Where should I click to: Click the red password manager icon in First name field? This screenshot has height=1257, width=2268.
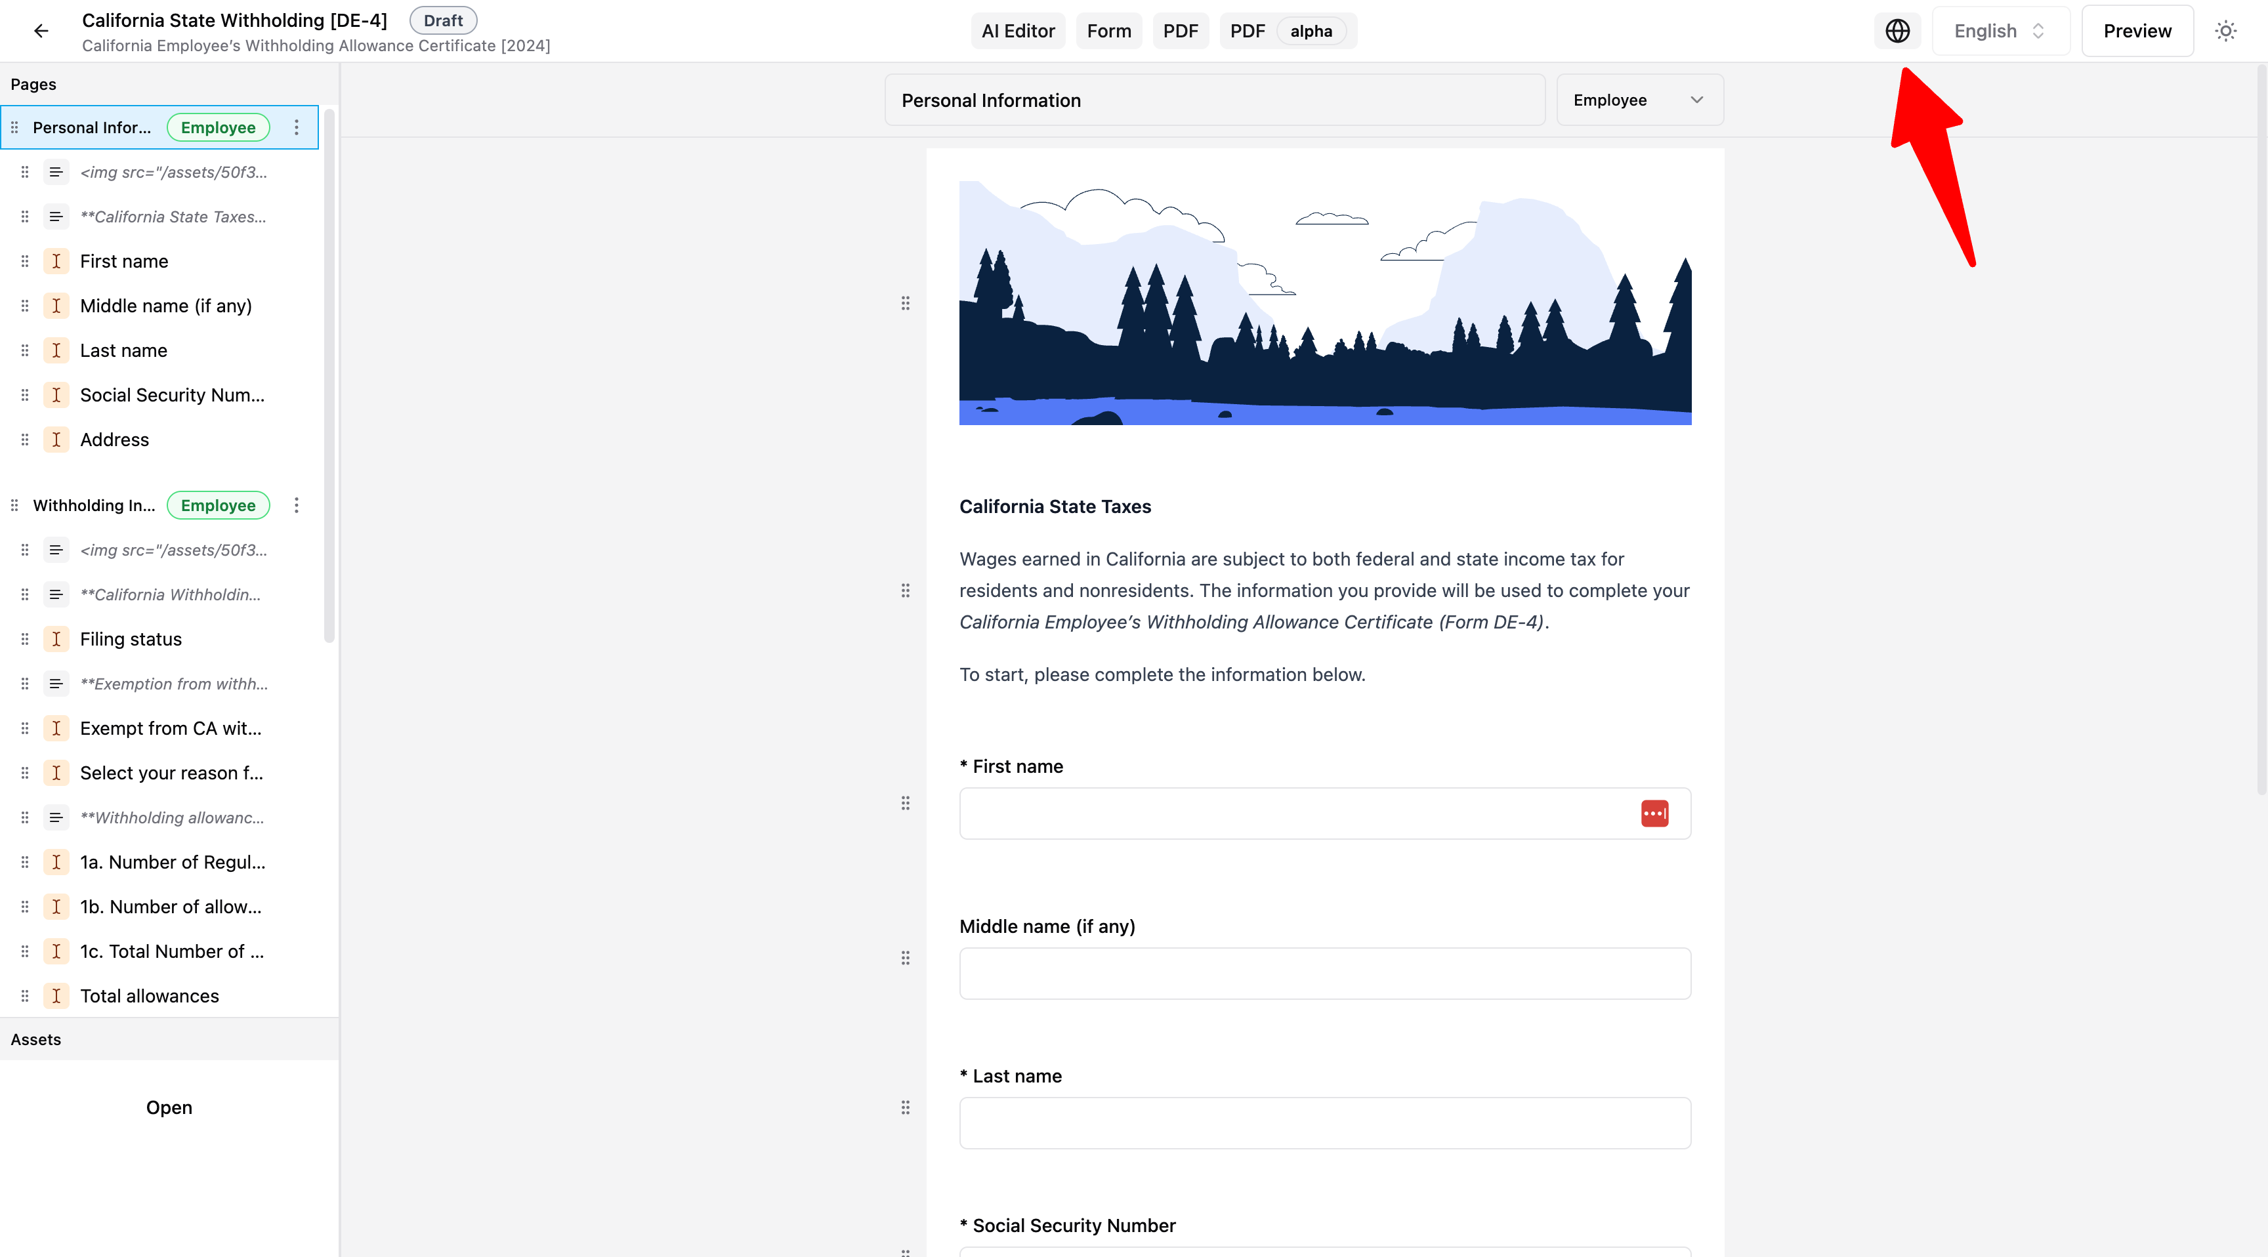[1654, 814]
